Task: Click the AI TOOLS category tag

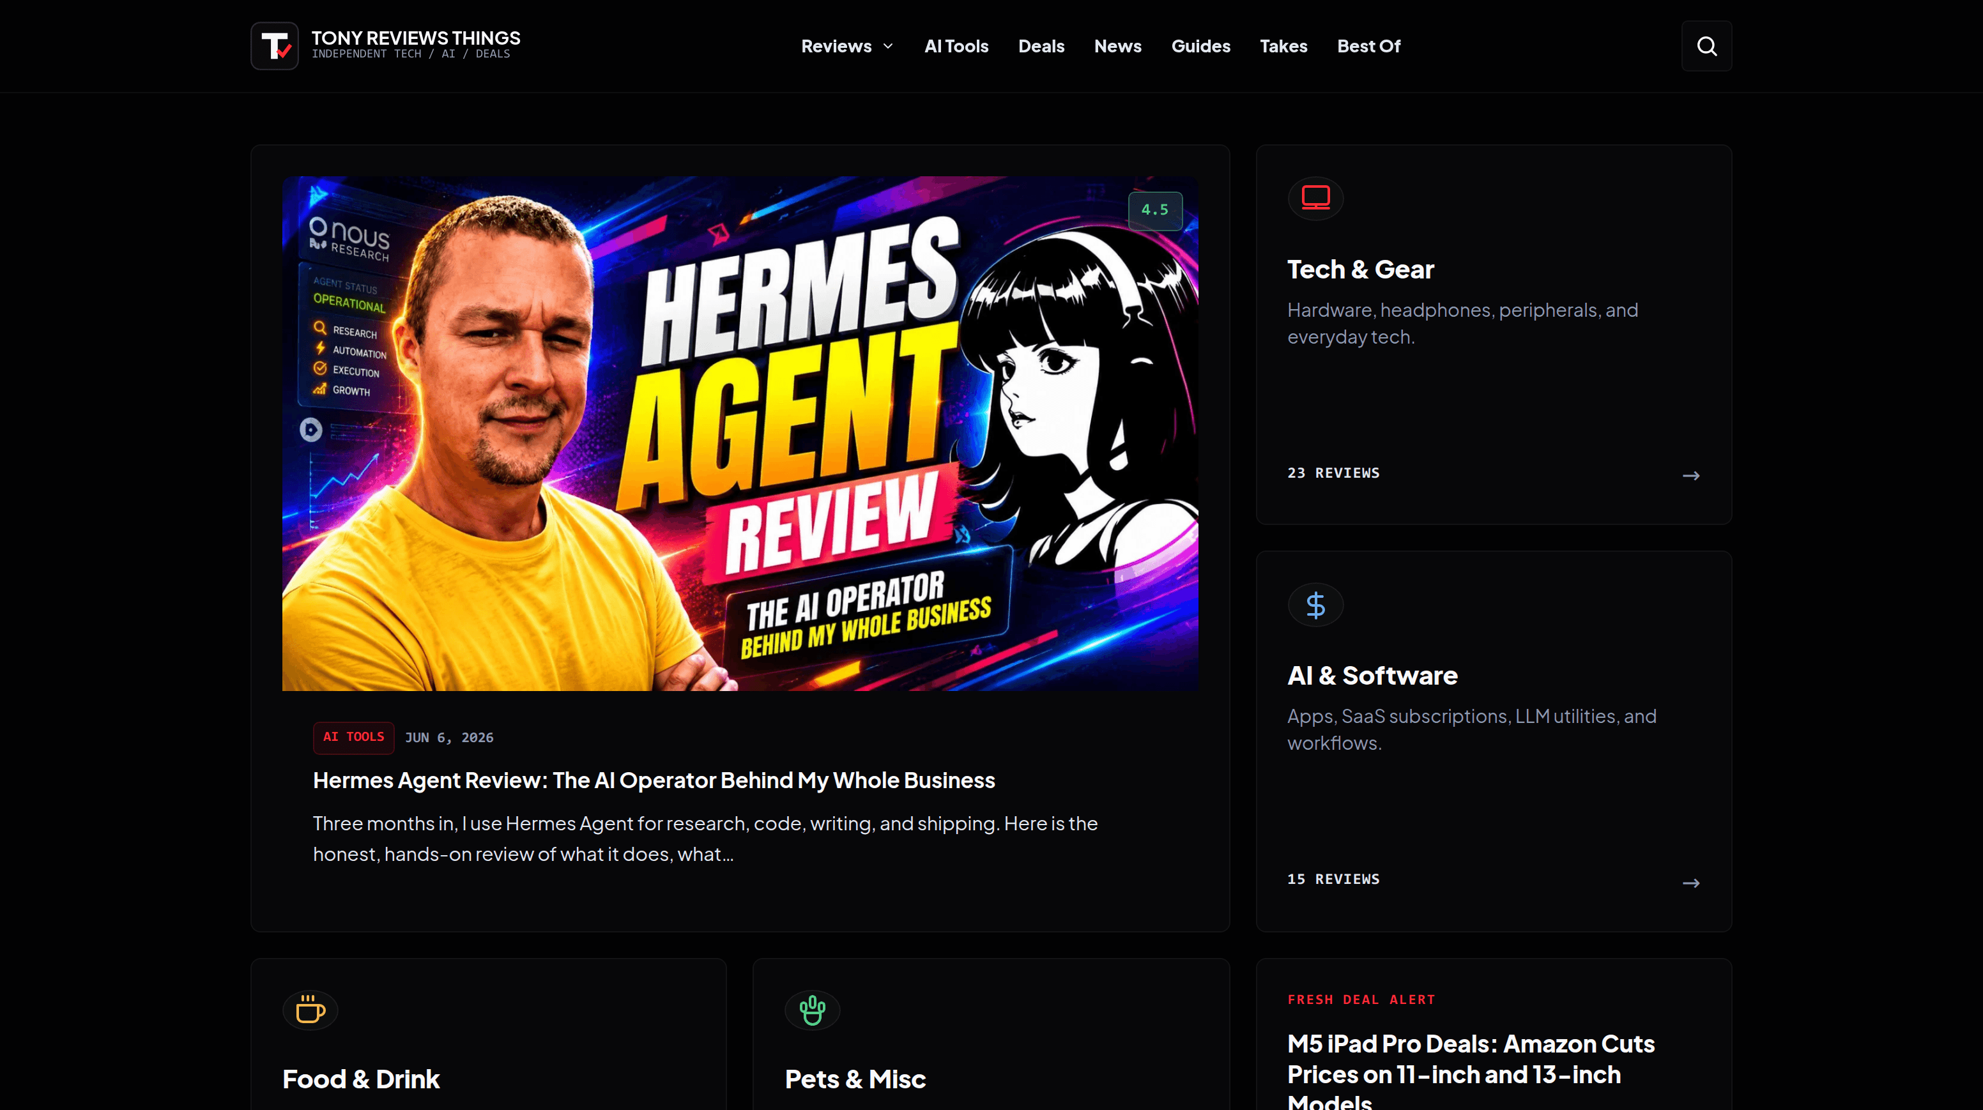Action: click(x=353, y=738)
